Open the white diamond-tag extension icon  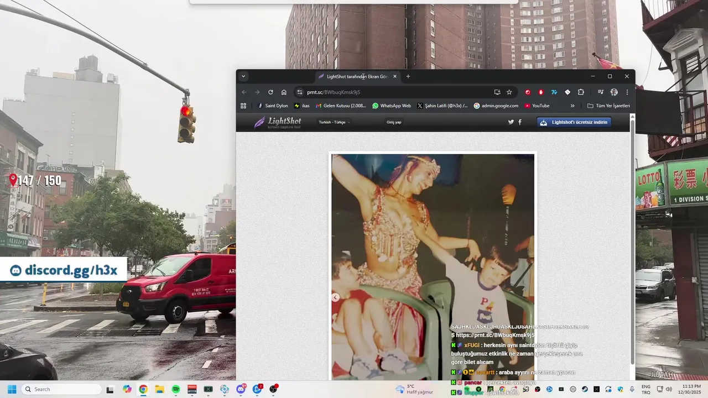568,92
